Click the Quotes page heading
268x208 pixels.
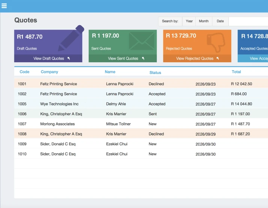point(26,20)
